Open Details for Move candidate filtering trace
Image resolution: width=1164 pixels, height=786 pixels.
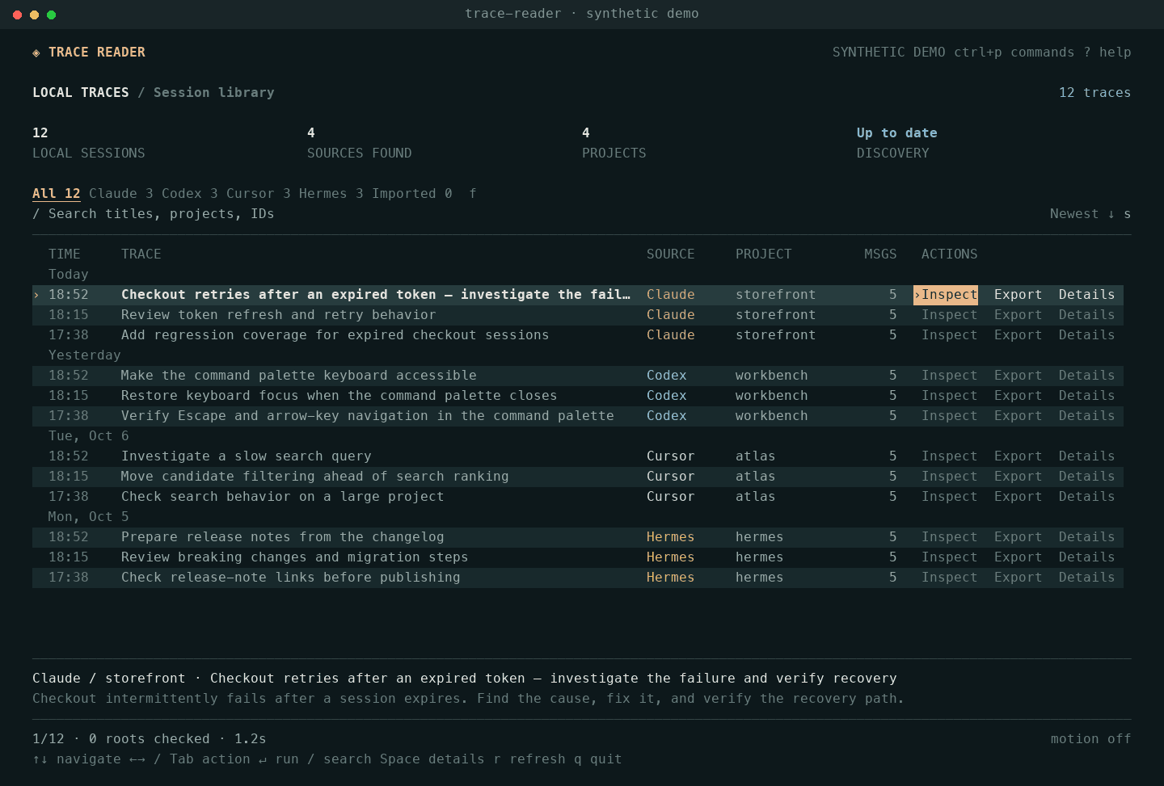coord(1087,477)
